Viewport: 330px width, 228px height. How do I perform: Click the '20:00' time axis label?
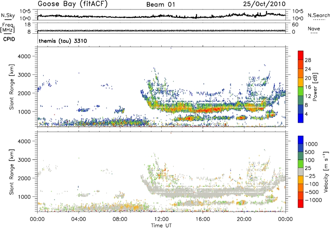click(x=244, y=219)
